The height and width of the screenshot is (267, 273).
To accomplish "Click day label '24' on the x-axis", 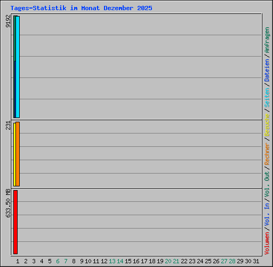I will (200, 261).
